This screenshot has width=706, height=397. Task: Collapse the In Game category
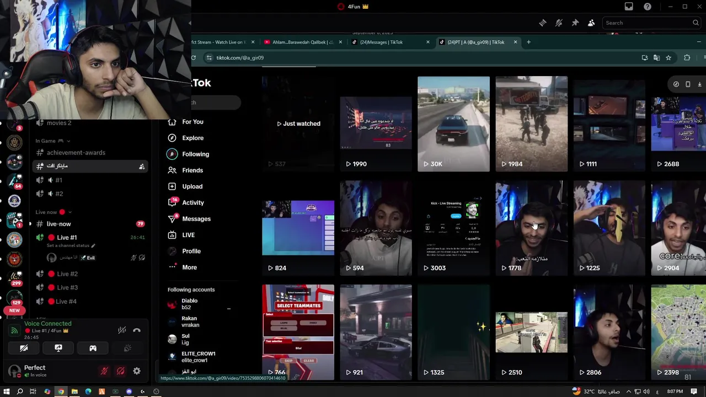(x=53, y=141)
